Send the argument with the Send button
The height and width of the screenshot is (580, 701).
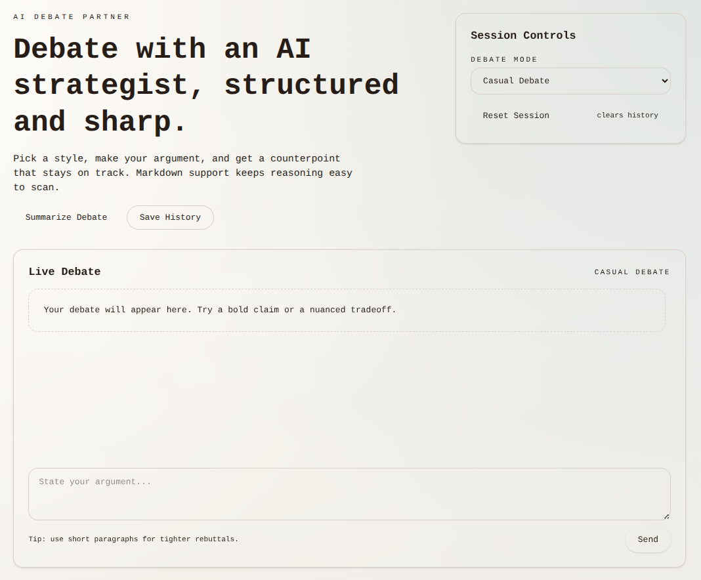click(647, 539)
